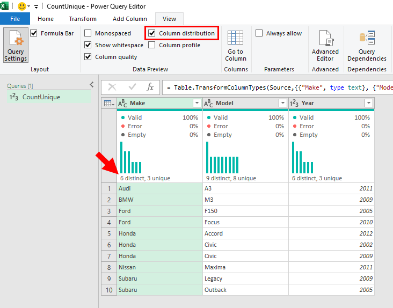
Task: Select the Accord cell
Action: [x=246, y=233]
